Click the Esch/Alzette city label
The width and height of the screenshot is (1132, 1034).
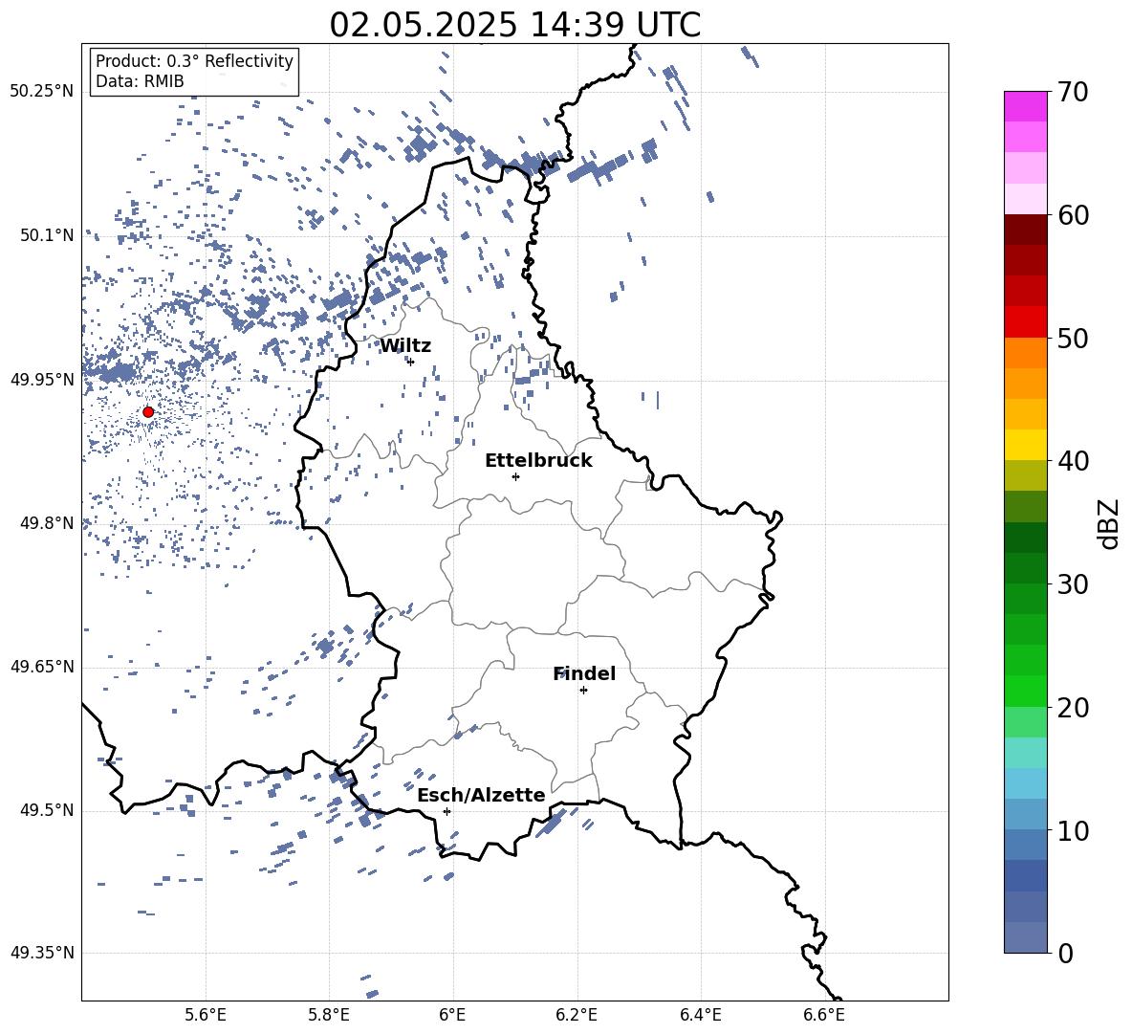pyautogui.click(x=481, y=795)
